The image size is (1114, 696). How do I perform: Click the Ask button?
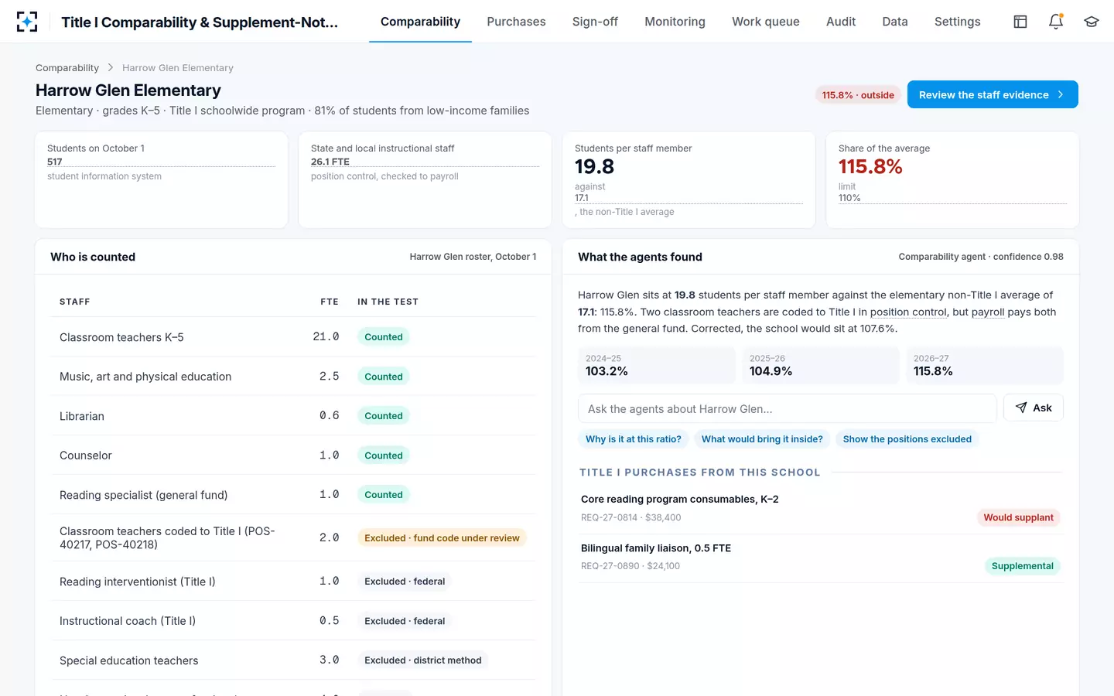point(1034,408)
